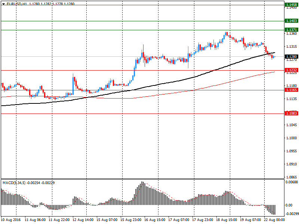Click the 22 Aug 00:00 time label
Viewport: 299px width, 224px height.
click(x=274, y=220)
